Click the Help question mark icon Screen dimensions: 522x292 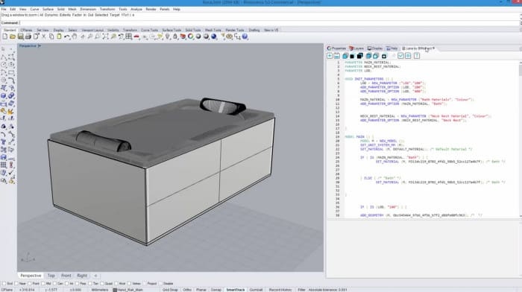pyautogui.click(x=245, y=36)
